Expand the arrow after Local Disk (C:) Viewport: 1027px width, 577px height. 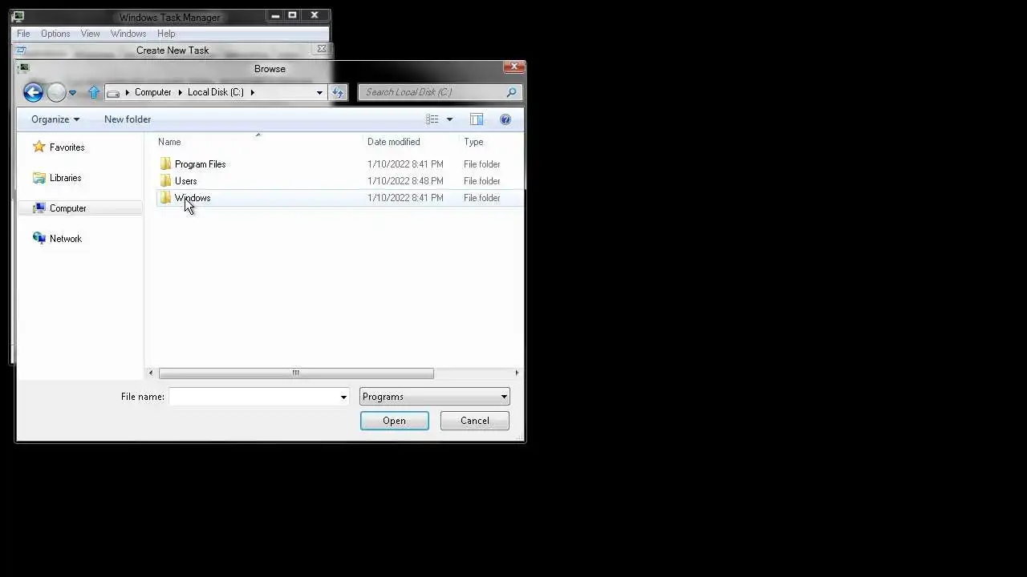[x=252, y=92]
